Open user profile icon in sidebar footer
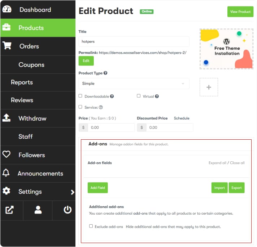Screen dimensions: 257x247 (x=38, y=210)
